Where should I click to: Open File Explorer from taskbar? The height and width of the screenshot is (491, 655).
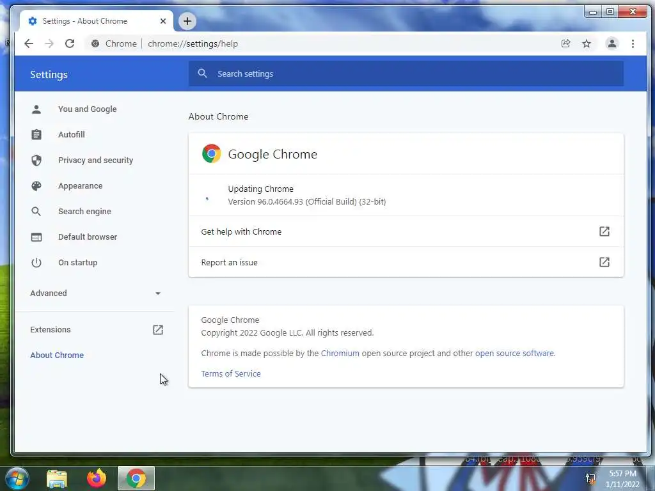[57, 479]
